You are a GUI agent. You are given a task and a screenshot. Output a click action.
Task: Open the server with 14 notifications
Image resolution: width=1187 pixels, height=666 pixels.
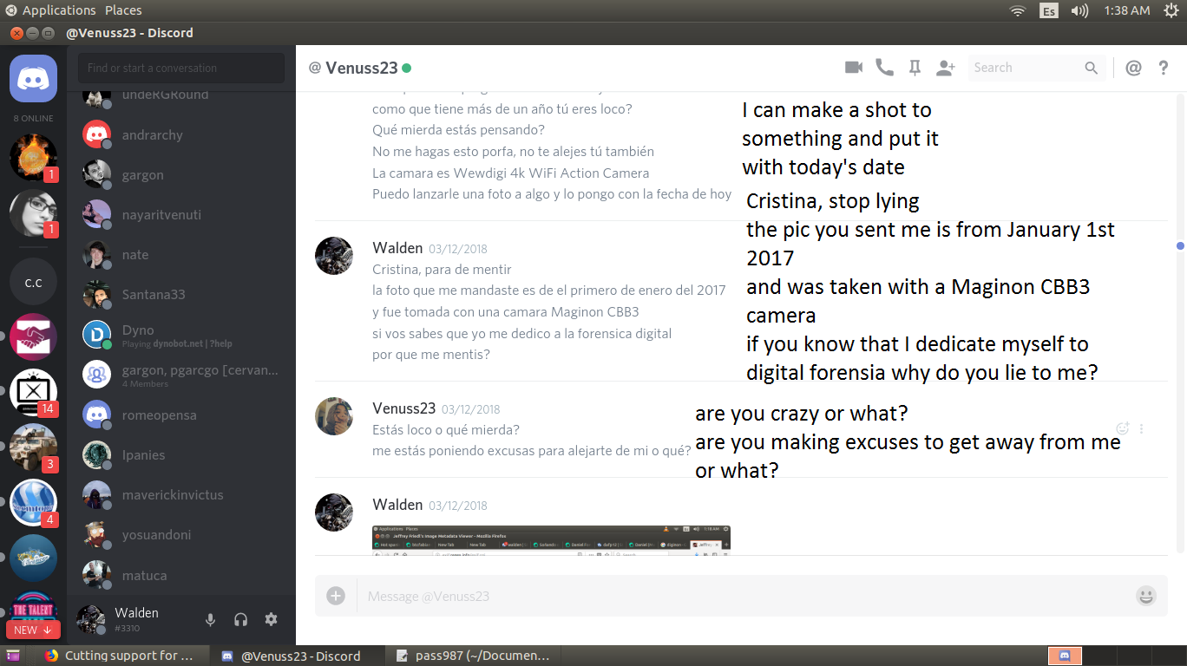coord(33,392)
